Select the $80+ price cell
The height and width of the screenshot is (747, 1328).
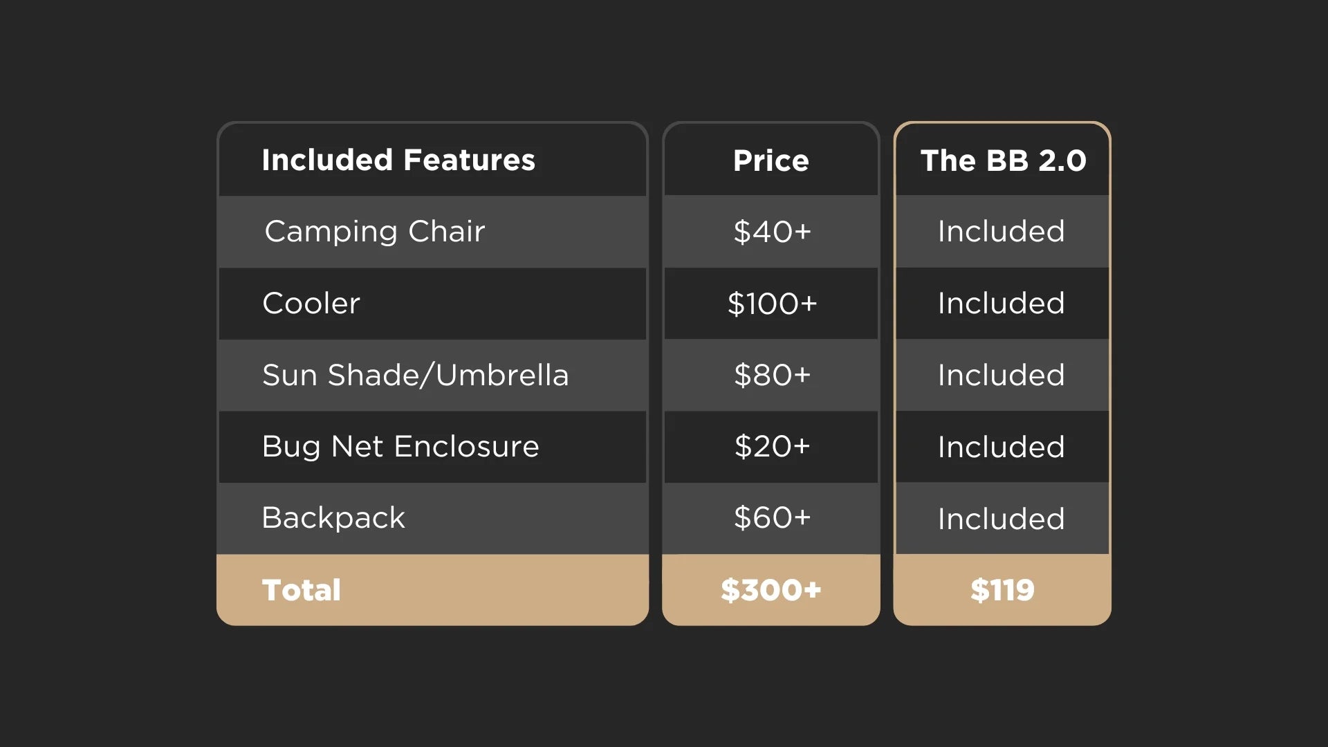pos(772,376)
